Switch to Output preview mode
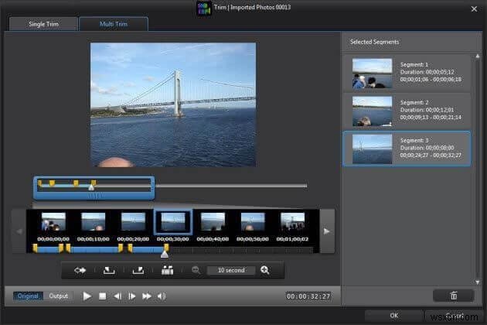Screen dimensions: 487x325 click(x=59, y=296)
